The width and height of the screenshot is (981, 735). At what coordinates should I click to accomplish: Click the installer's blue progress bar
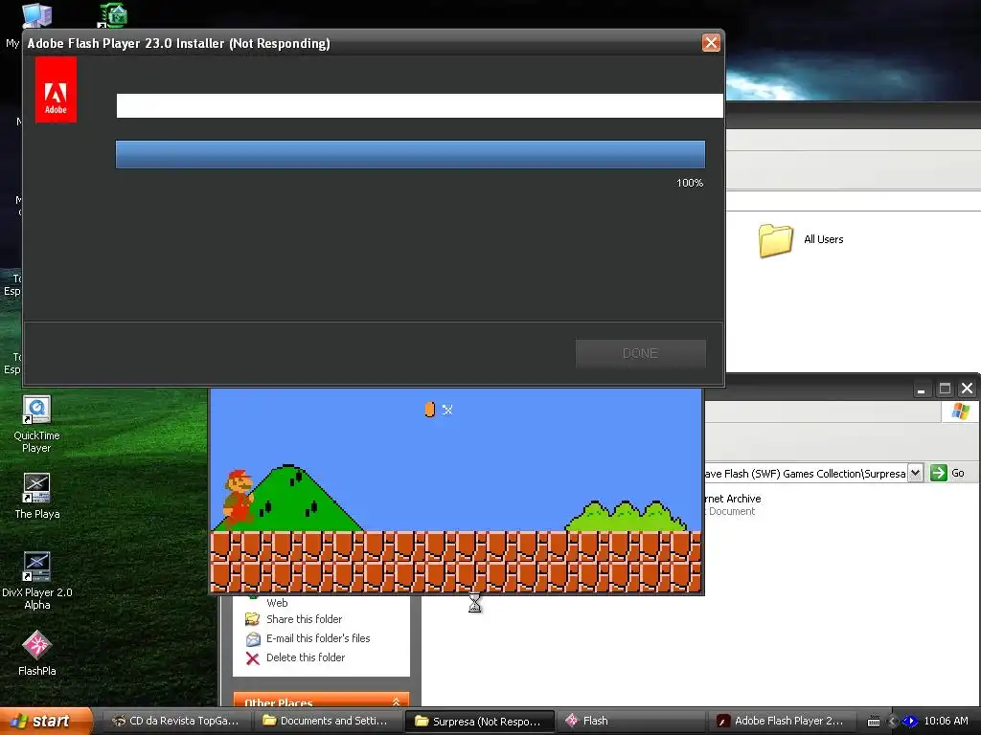(410, 154)
